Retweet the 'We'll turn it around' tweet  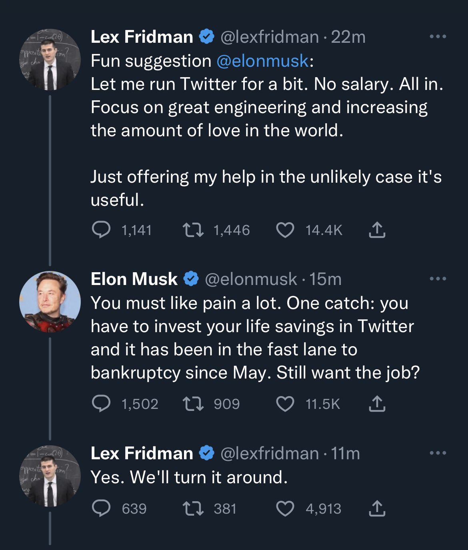pos(193,508)
